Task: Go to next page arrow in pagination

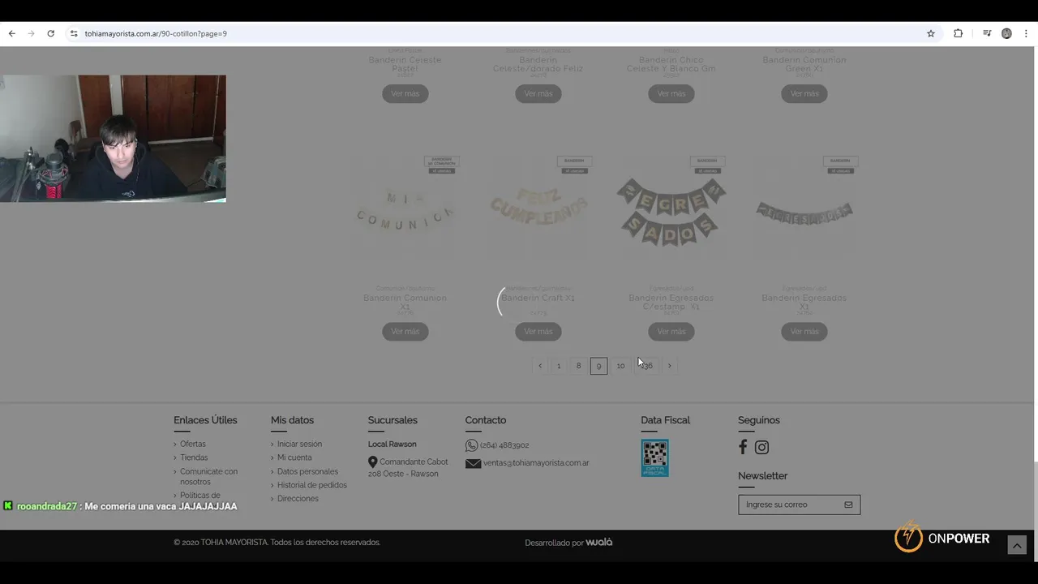Action: [669, 366]
